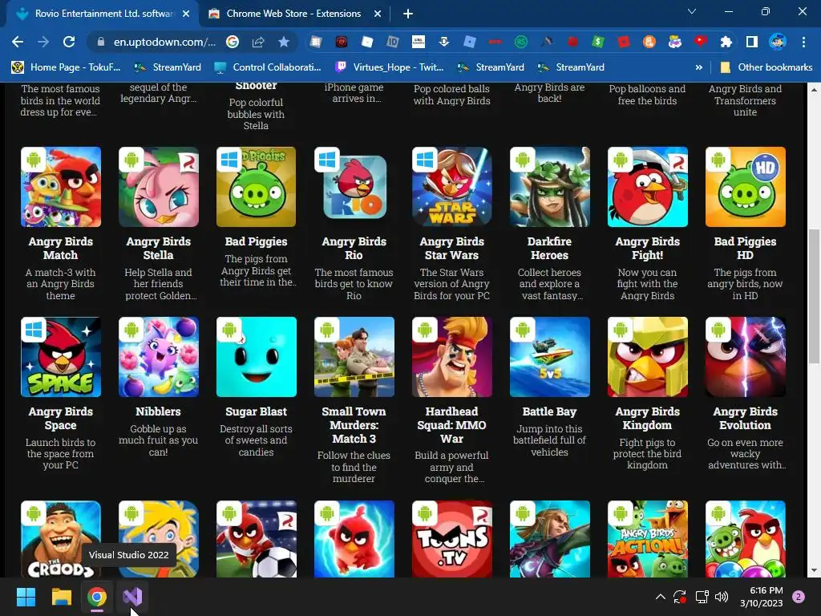Image resolution: width=821 pixels, height=616 pixels.
Task: Open the Angry Birds Rio icon
Action: (x=354, y=187)
